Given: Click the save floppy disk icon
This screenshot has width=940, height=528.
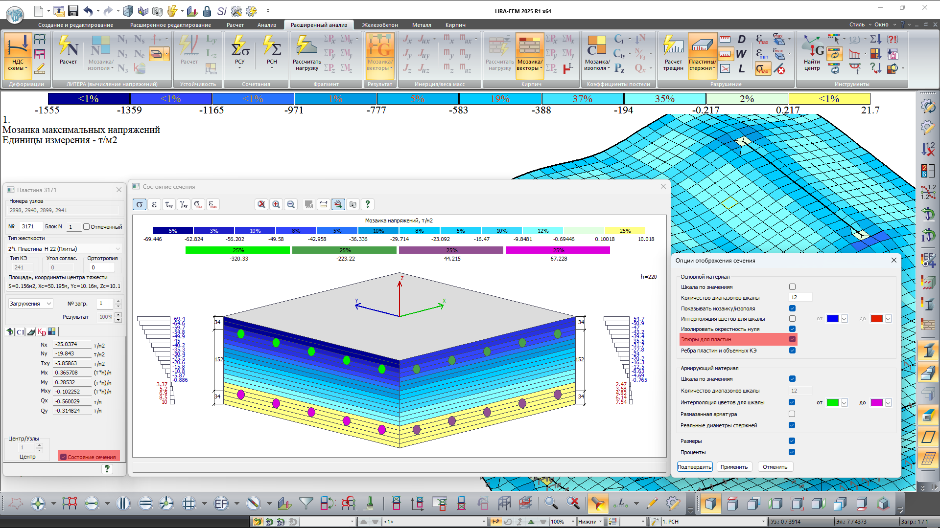Looking at the screenshot, I should pos(73,11).
